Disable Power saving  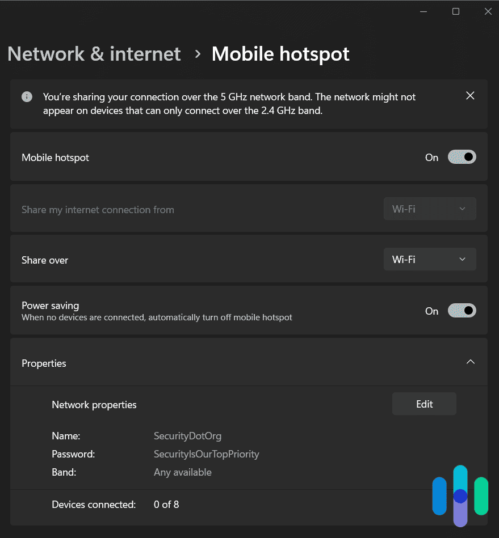point(462,311)
